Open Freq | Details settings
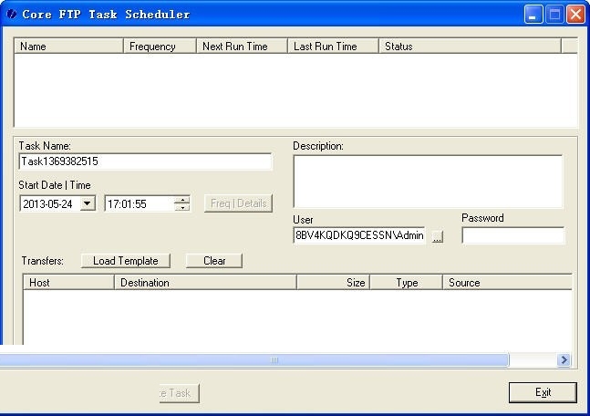Image resolution: width=590 pixels, height=416 pixels. point(239,203)
